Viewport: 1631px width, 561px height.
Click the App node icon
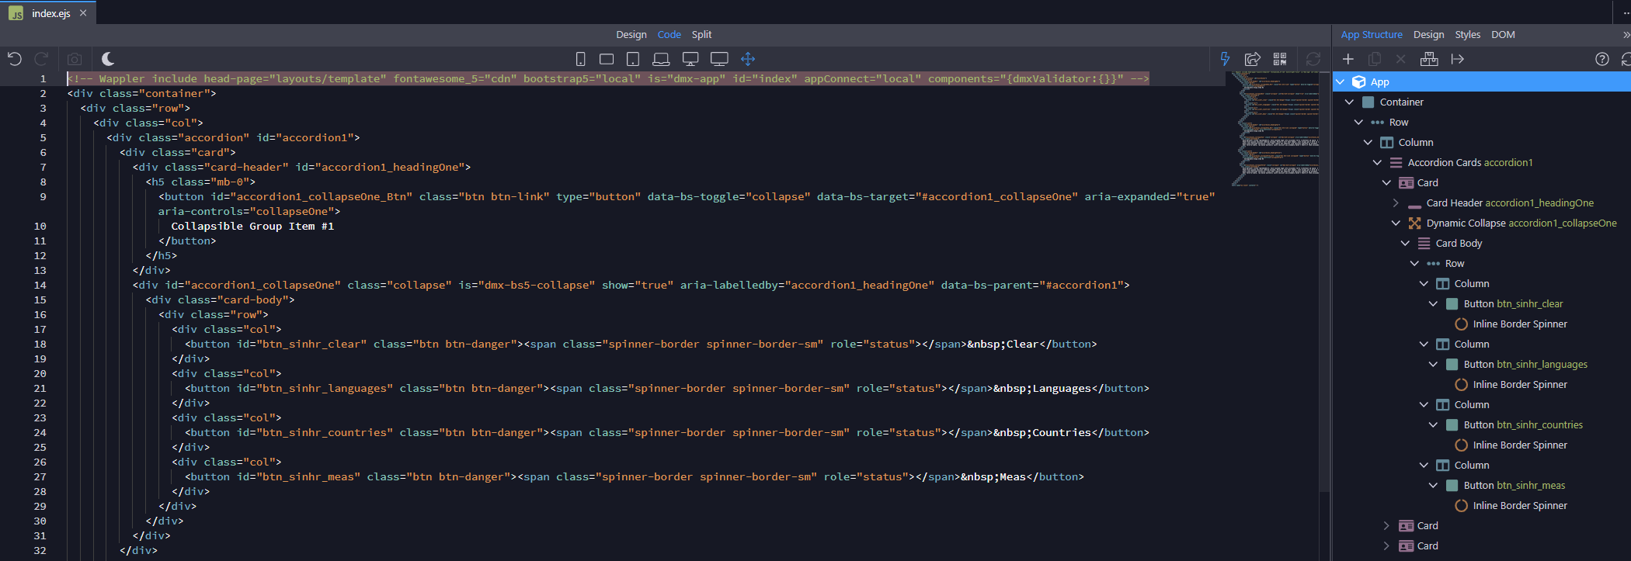1359,82
